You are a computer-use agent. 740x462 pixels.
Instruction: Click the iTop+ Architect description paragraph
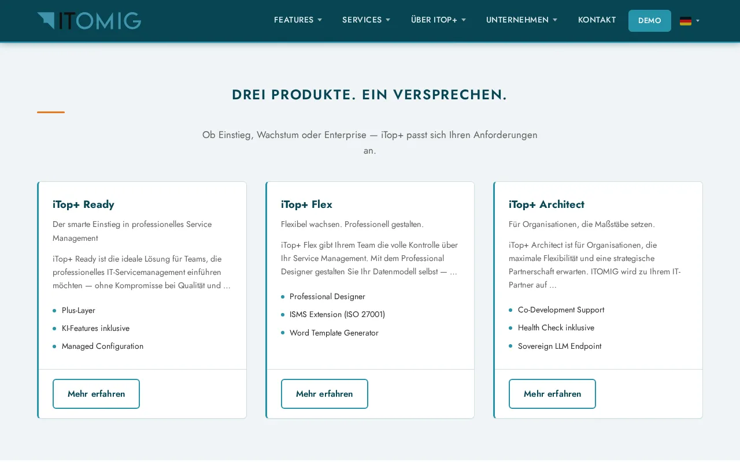[595, 265]
